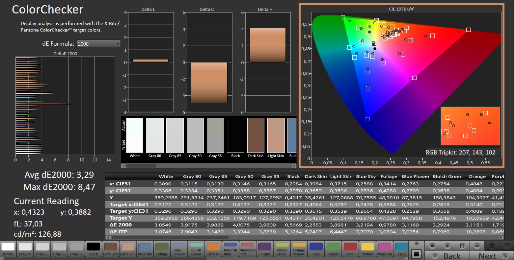
Task: Open the dE Formula dropdown
Action: point(98,44)
